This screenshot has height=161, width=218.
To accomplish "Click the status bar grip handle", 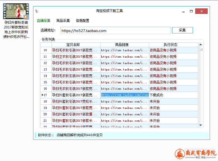I will pos(36,135).
